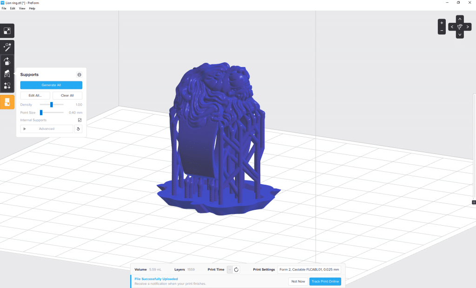Click the orange Print button in the left toolbar

pos(7,102)
